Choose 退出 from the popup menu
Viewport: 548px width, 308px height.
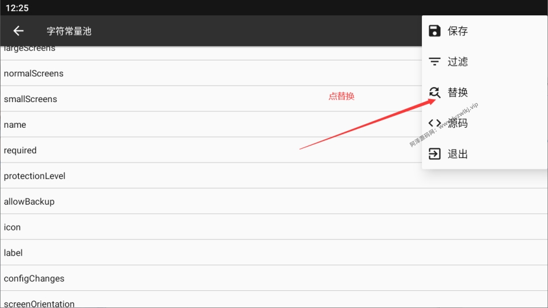tap(485, 153)
